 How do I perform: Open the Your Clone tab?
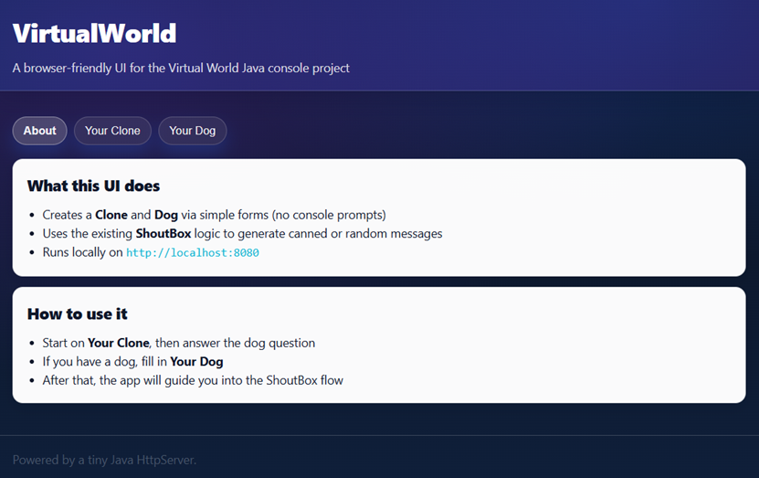coord(112,131)
